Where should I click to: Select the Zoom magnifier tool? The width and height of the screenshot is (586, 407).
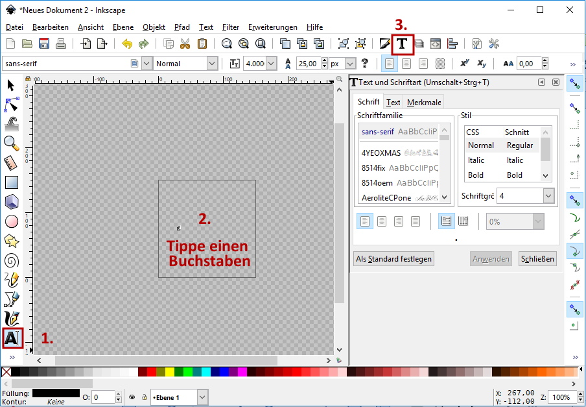point(11,143)
